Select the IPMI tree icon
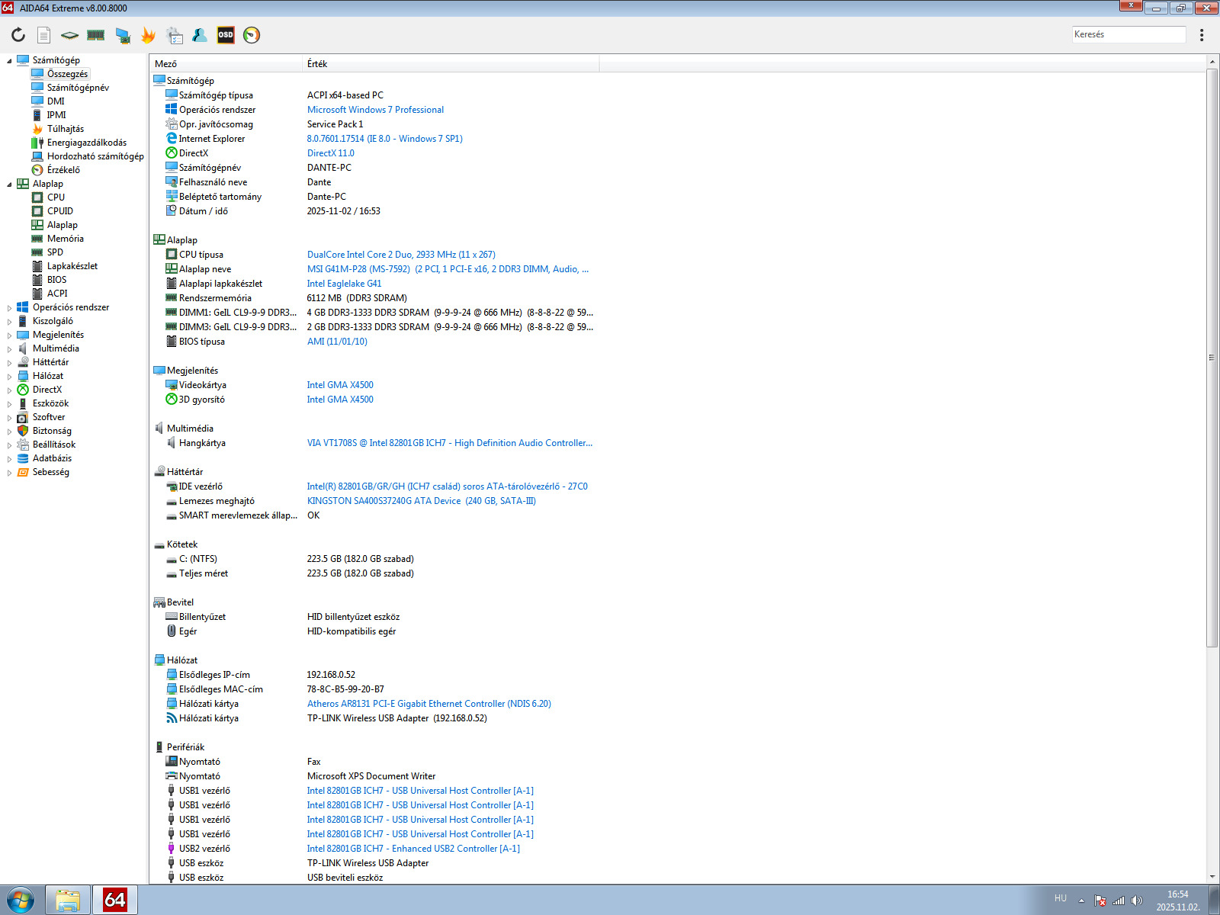 (x=37, y=115)
